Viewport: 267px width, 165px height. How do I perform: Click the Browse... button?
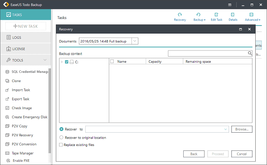242,129
